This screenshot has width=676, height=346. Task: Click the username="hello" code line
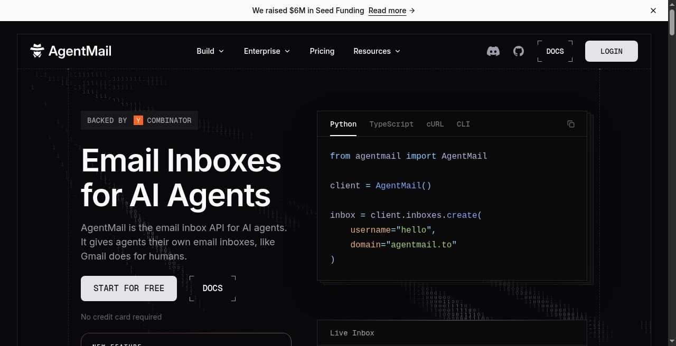point(392,230)
